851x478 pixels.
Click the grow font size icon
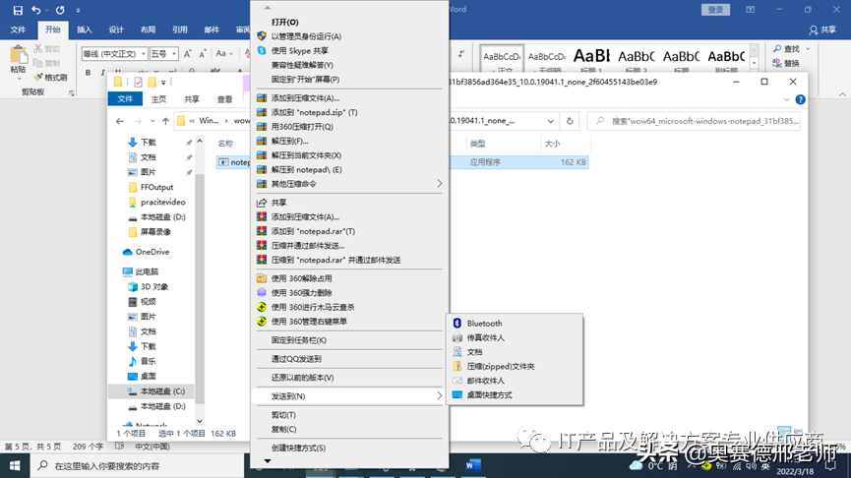point(187,54)
